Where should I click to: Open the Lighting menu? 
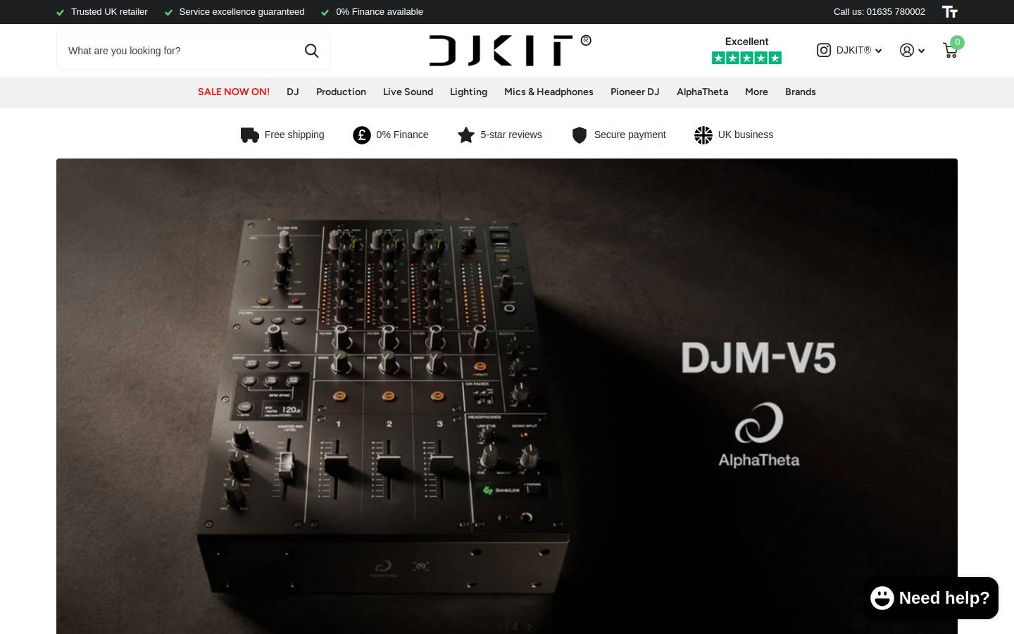[468, 92]
